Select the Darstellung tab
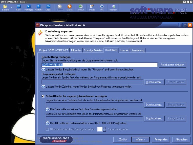 (x=111, y=50)
